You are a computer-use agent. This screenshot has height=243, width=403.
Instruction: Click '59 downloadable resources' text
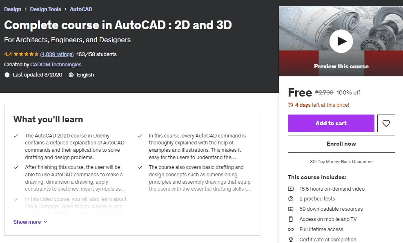(x=331, y=209)
